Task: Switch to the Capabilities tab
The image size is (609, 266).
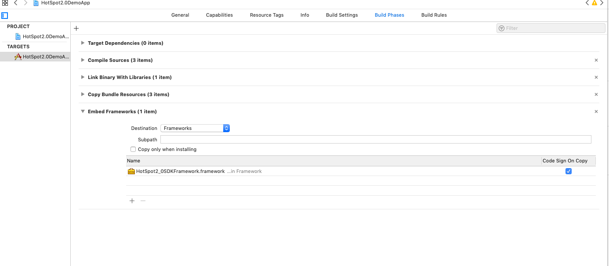Action: (219, 15)
